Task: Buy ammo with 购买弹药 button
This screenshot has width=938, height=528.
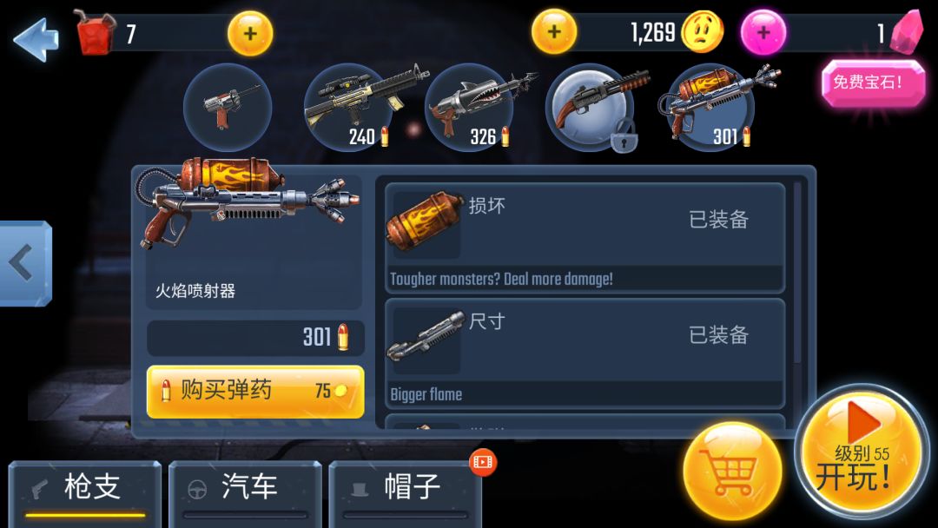Action: click(255, 391)
